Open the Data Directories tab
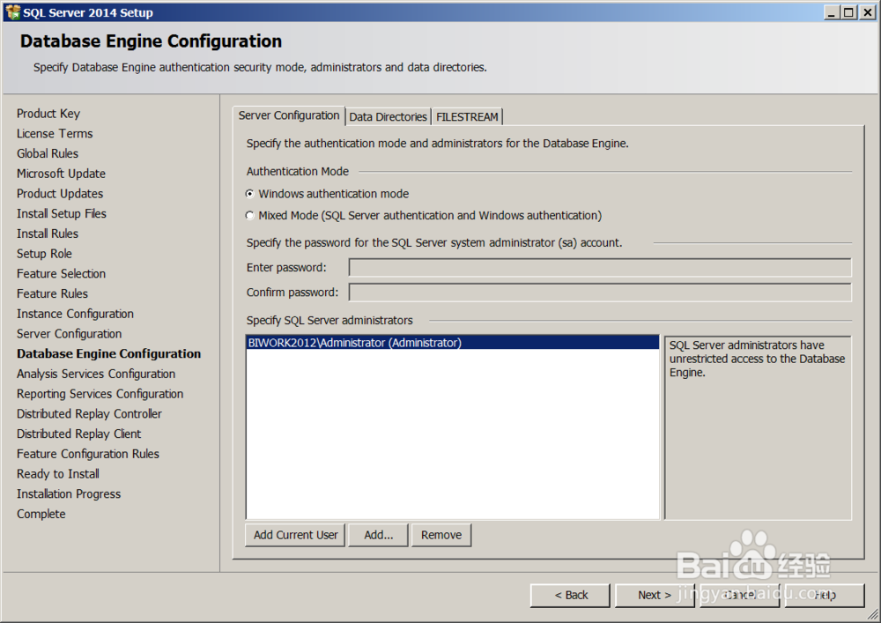The height and width of the screenshot is (623, 881). coord(388,117)
